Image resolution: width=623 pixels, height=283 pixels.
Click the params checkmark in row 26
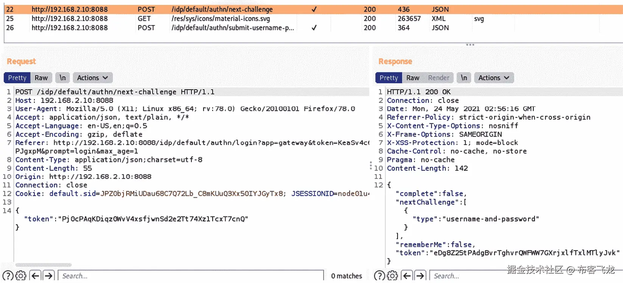pos(314,28)
